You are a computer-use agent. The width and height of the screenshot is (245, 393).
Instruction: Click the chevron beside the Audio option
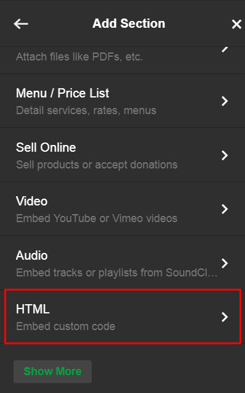pos(225,263)
